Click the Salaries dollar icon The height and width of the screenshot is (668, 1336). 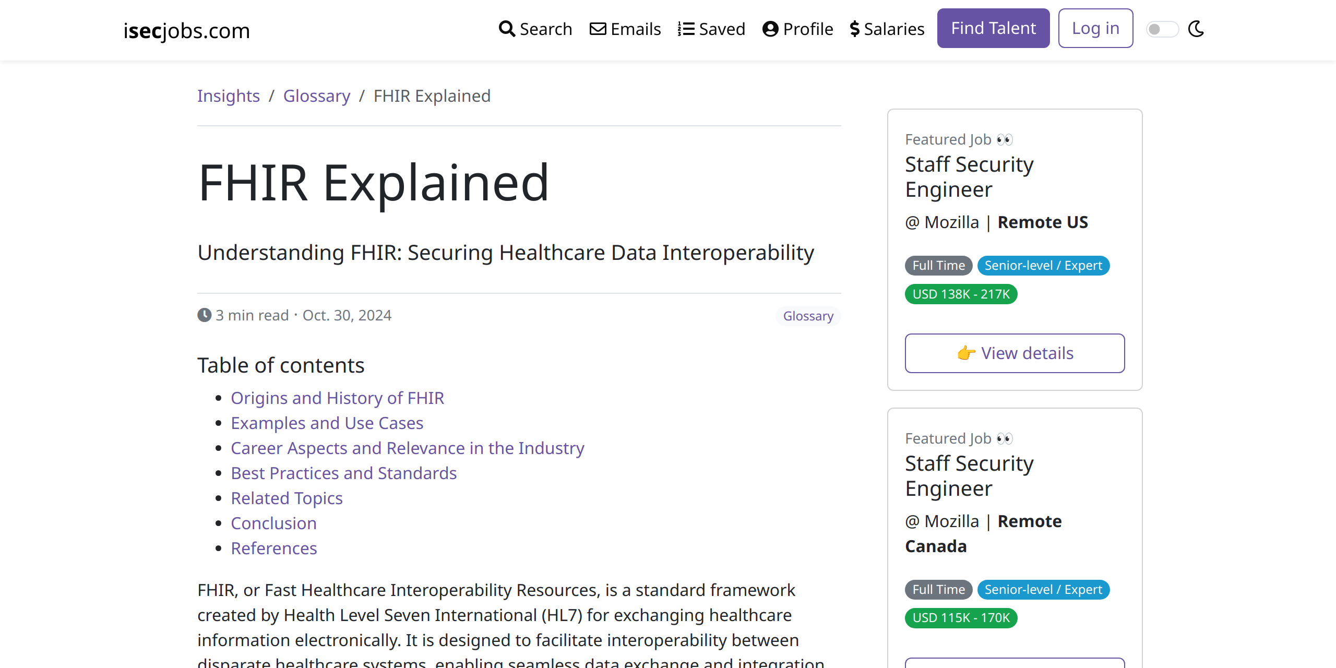pyautogui.click(x=854, y=29)
